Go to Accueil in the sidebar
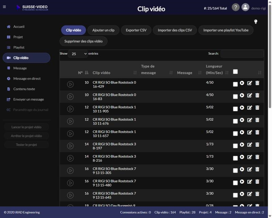 pos(27,27)
